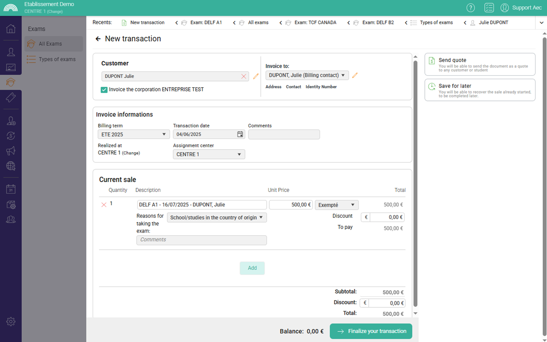Click the back arrow beside New transaction

coord(98,39)
